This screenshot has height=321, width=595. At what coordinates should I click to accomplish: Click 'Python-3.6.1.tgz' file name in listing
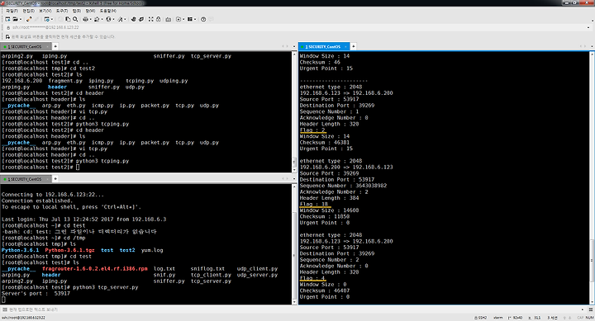[x=69, y=250]
